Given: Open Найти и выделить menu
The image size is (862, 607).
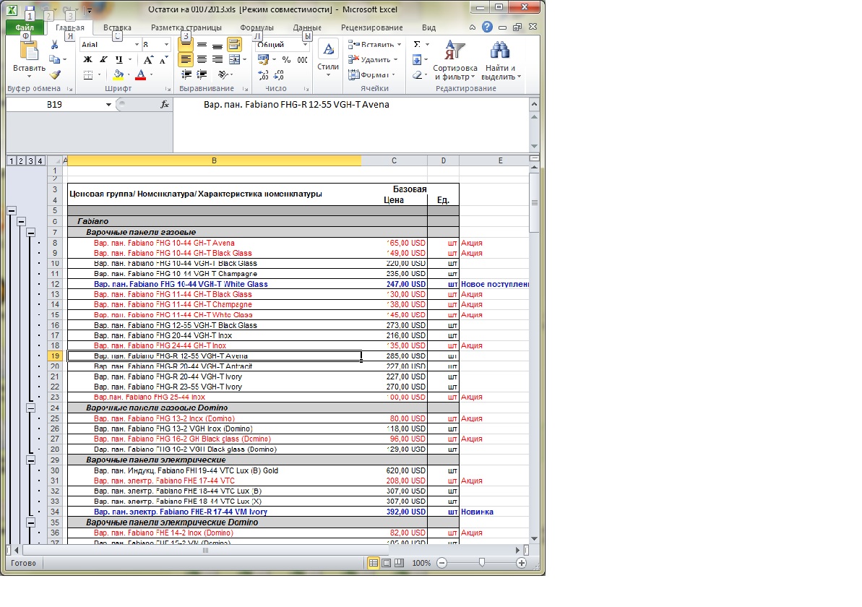Looking at the screenshot, I should 501,59.
